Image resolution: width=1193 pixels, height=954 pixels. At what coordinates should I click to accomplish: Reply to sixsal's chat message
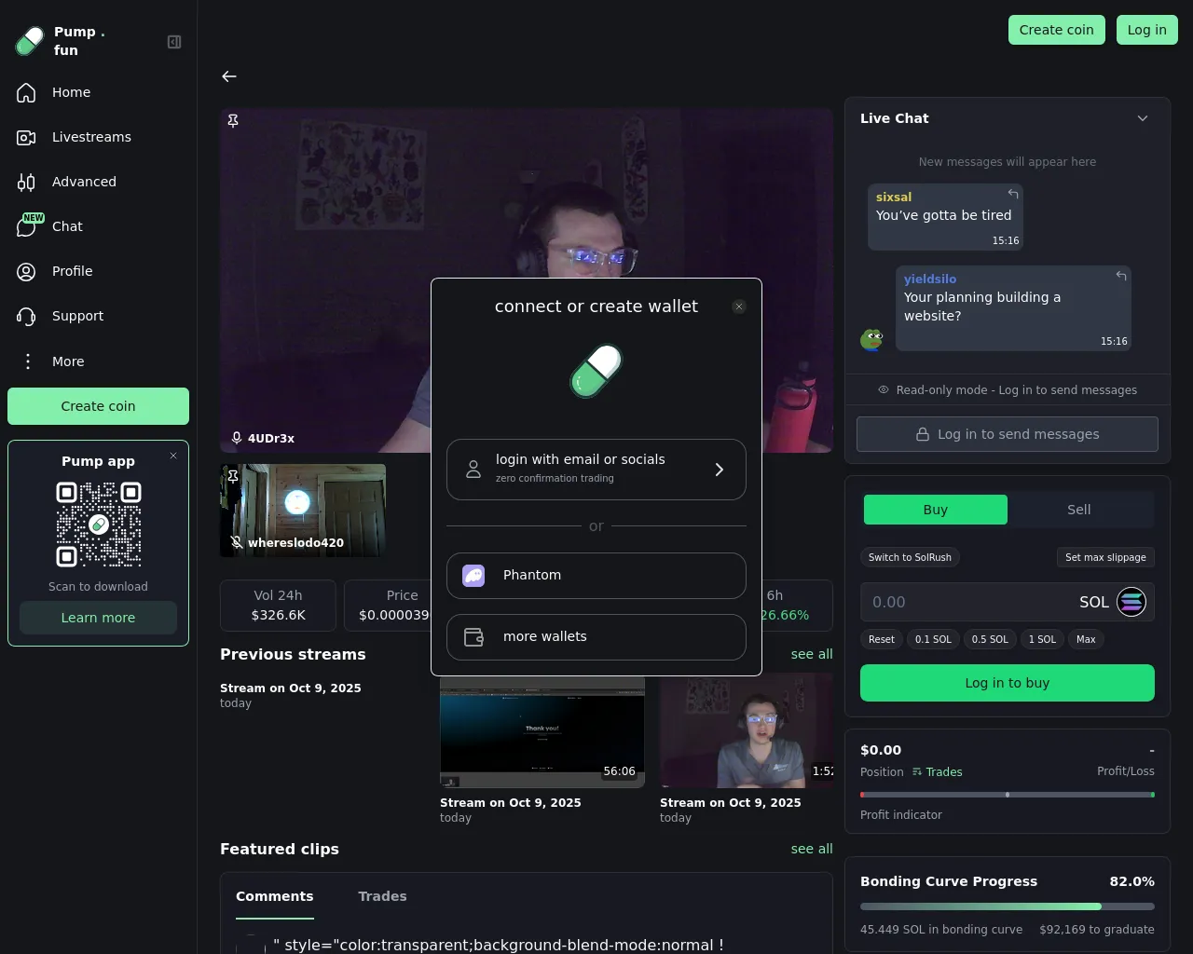coord(1013,194)
